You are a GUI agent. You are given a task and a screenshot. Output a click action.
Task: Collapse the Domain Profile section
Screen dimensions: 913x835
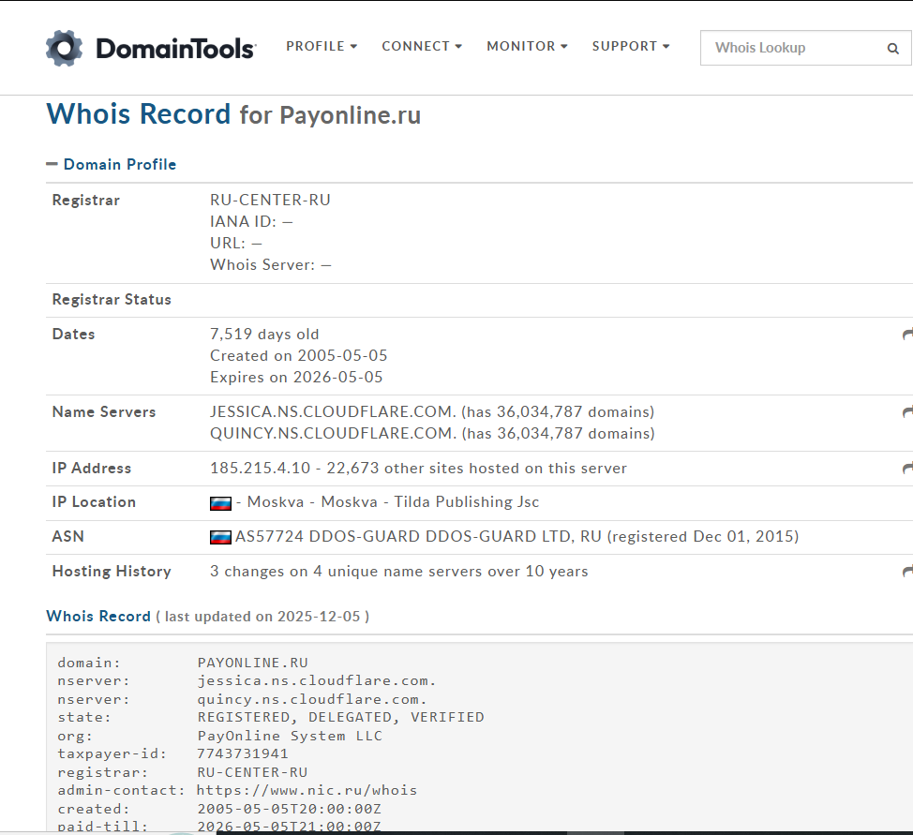pos(52,164)
